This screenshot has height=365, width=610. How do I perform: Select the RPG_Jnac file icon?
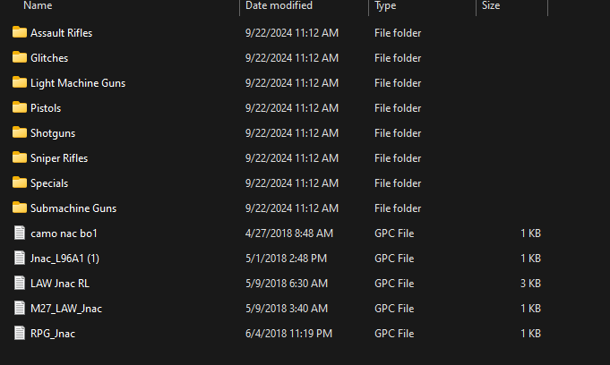pyautogui.click(x=20, y=334)
